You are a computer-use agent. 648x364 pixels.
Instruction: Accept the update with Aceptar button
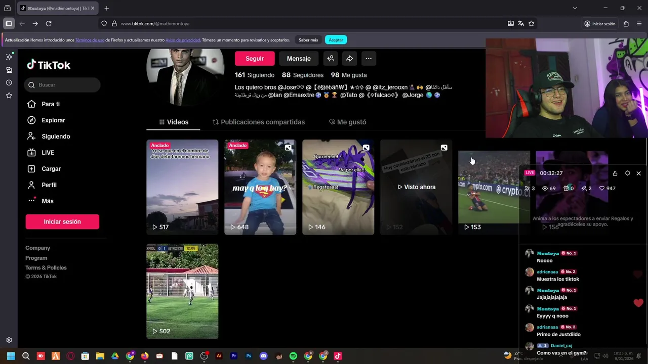[336, 40]
